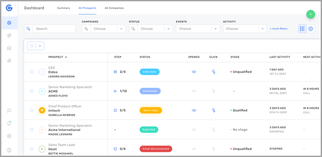Click Lenora Davidson's avatar circle
This screenshot has width=322, height=157.
pyautogui.click(x=42, y=72)
